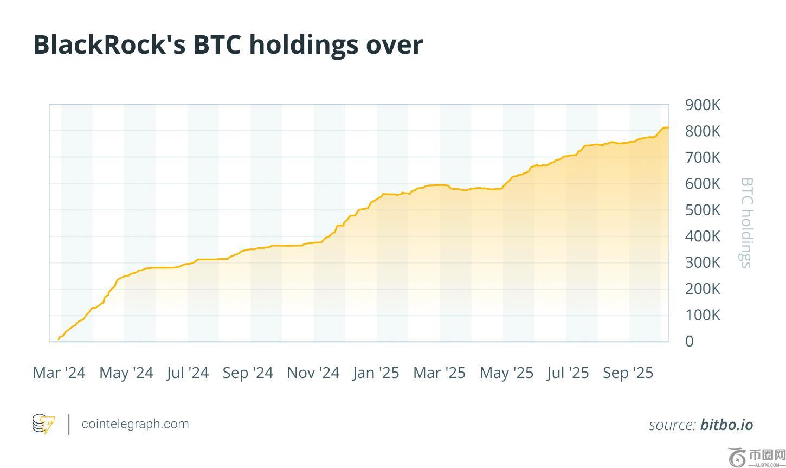Select the Mar '24 x-axis label
Image resolution: width=786 pixels, height=468 pixels.
click(x=59, y=373)
